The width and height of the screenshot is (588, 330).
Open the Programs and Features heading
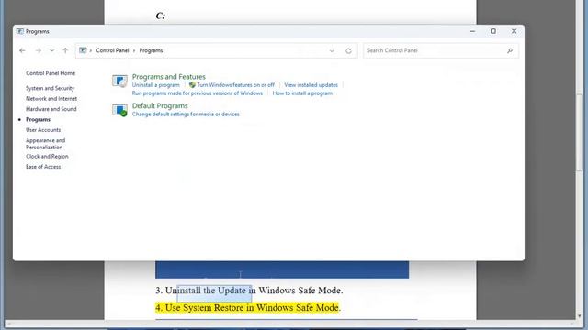(x=169, y=77)
